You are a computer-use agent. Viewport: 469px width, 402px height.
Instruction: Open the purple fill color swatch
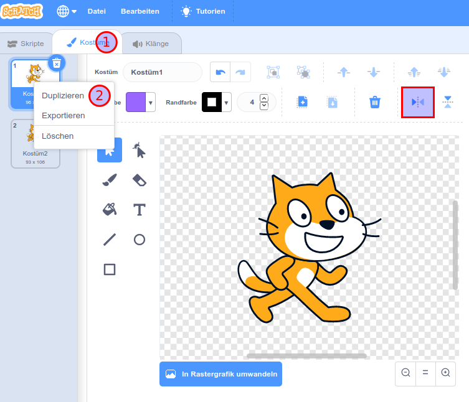click(136, 102)
